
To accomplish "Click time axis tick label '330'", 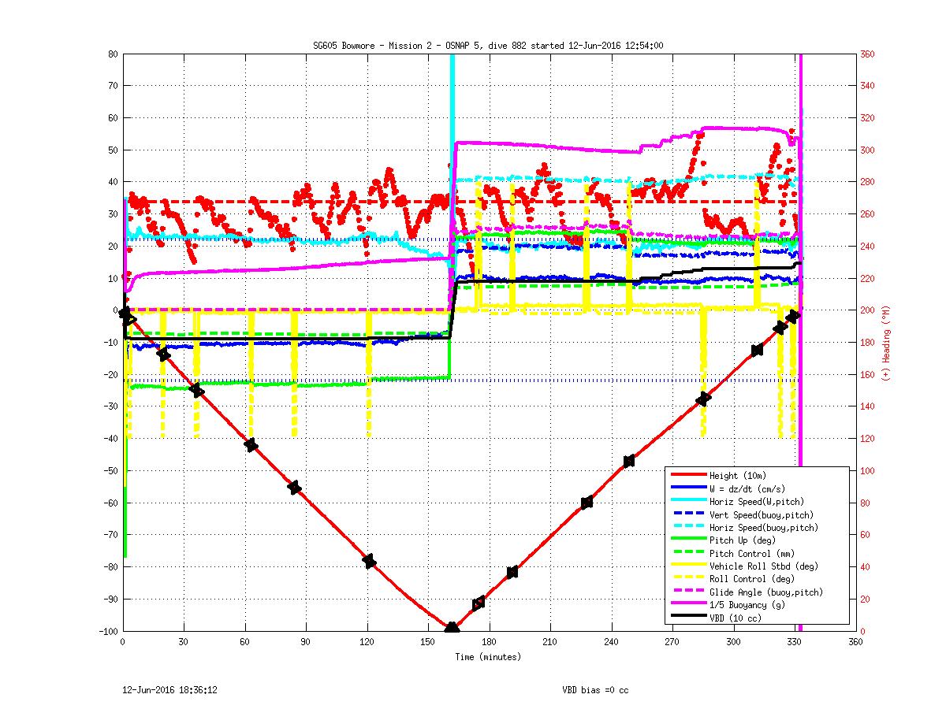I will point(795,643).
